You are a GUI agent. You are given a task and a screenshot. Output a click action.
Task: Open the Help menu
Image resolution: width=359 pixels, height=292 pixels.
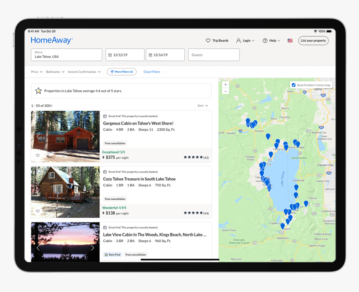(x=271, y=41)
